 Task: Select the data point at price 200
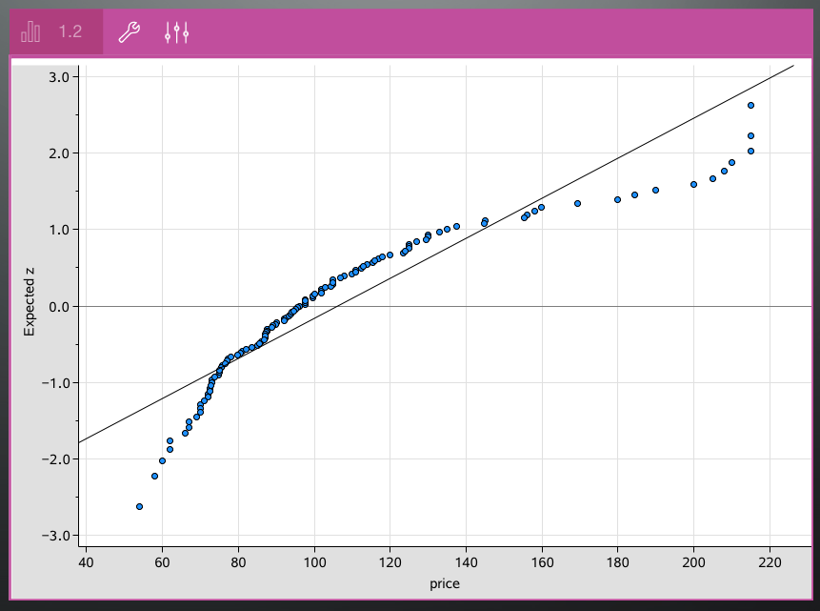[x=693, y=184]
